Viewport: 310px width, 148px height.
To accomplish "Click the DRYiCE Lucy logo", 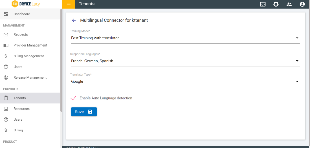I will (x=26, y=4).
